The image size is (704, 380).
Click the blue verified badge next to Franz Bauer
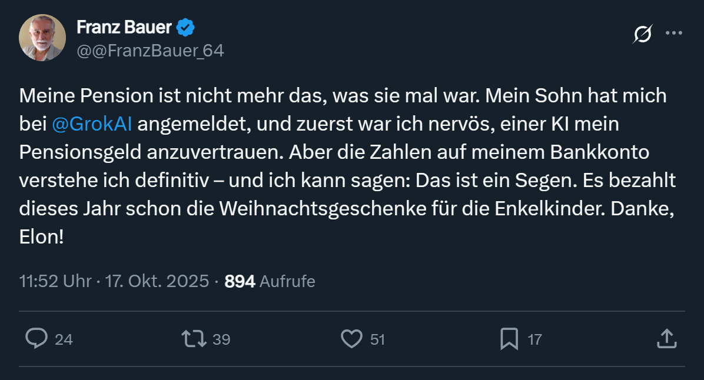(187, 27)
